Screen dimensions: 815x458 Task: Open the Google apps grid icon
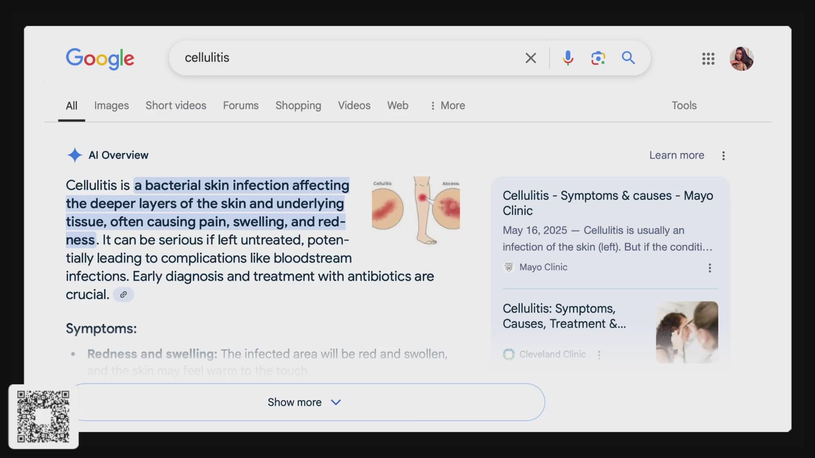click(708, 59)
